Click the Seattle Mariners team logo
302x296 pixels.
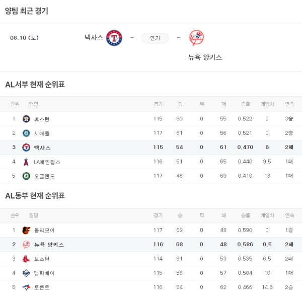[26, 133]
